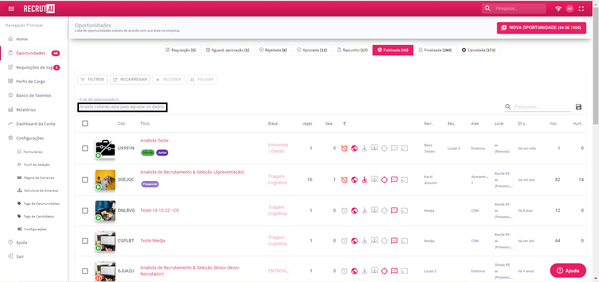Sort using the up arrow column header

344,124
